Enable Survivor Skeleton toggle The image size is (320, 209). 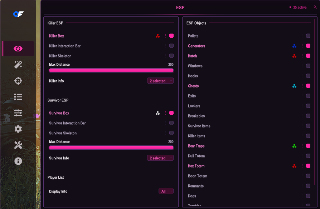171,133
